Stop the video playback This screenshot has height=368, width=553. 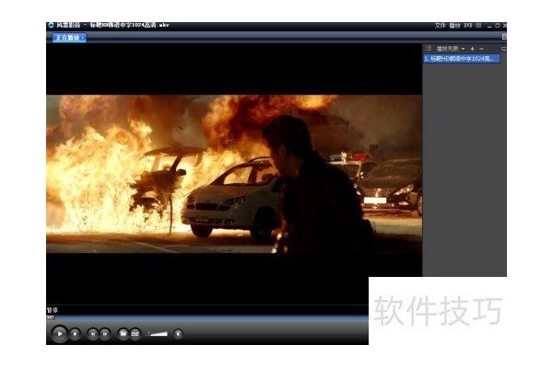pos(75,333)
